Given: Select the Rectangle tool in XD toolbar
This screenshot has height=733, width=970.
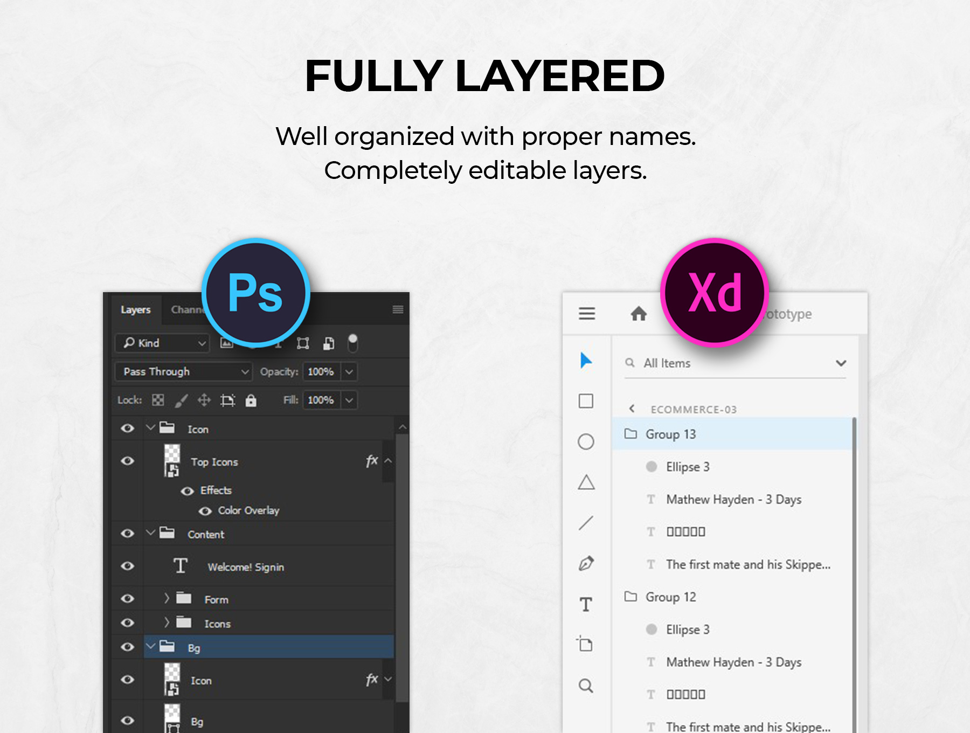Looking at the screenshot, I should click(x=586, y=401).
